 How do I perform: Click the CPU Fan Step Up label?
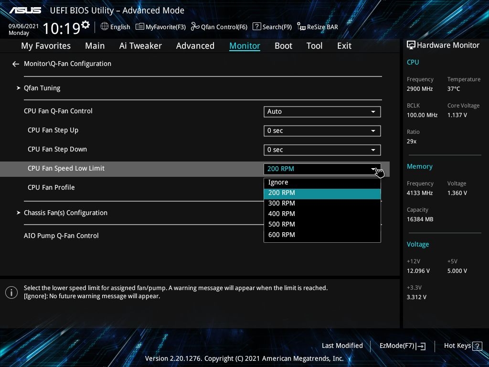(x=53, y=130)
